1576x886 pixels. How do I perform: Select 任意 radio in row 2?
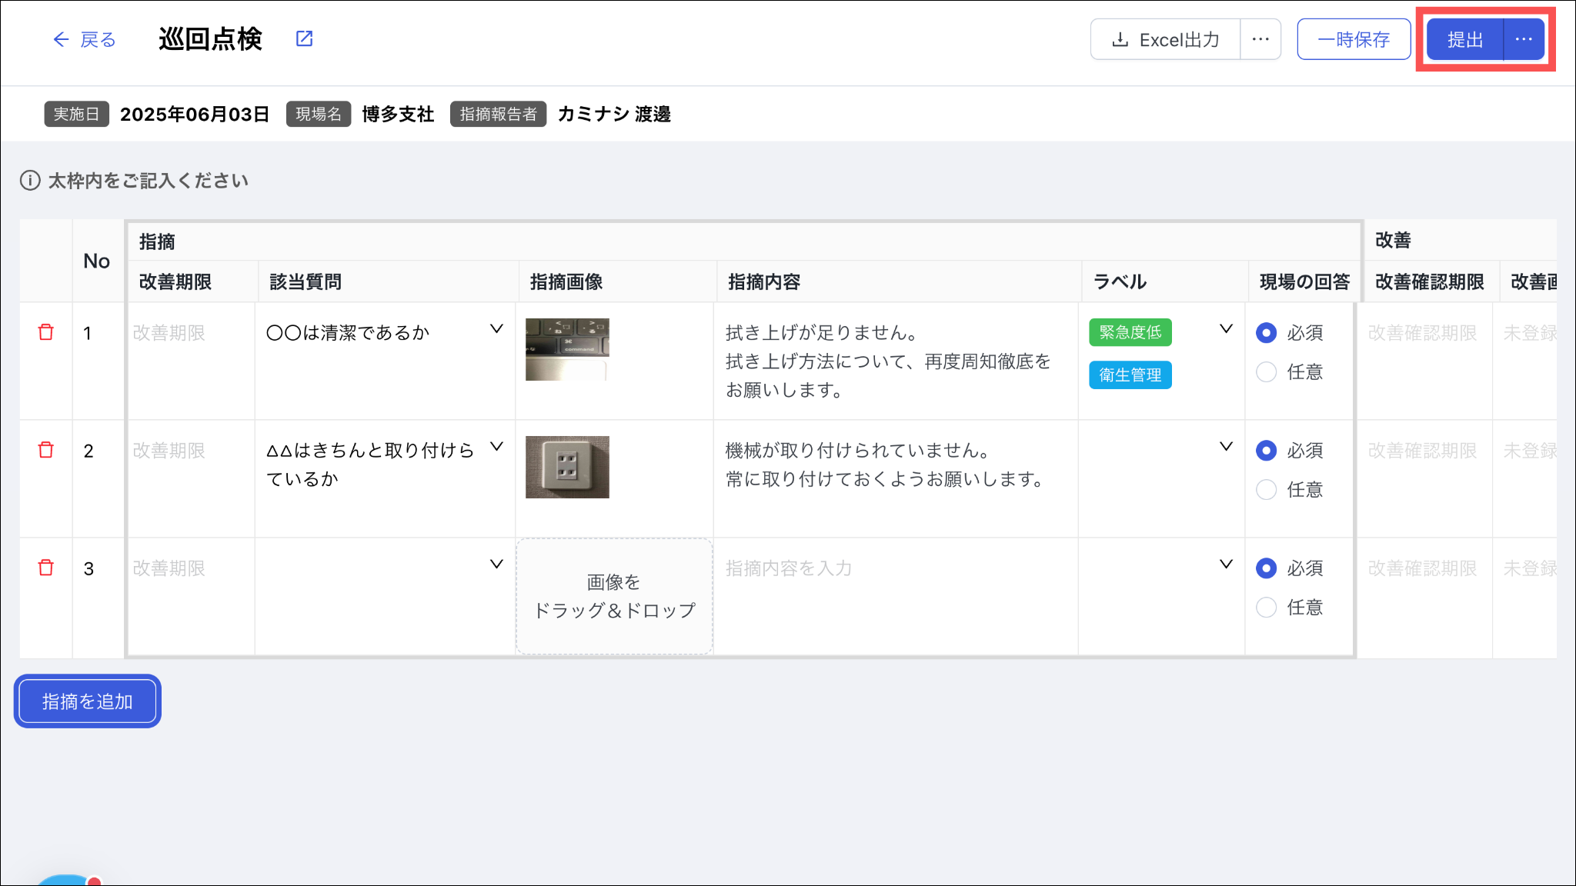[1266, 490]
